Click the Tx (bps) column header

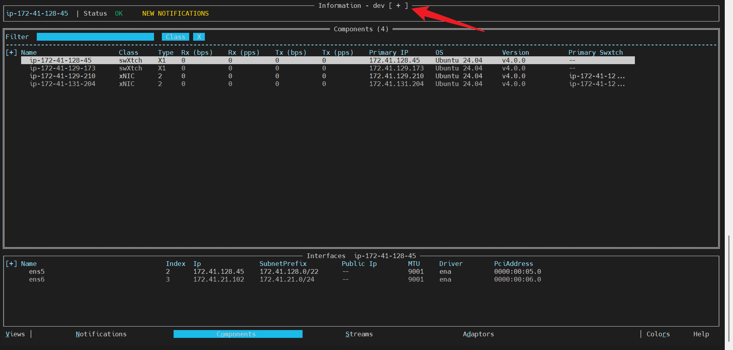[291, 52]
